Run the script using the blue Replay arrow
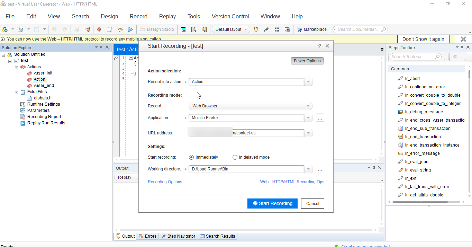This screenshot has height=247, width=472. 130,29
